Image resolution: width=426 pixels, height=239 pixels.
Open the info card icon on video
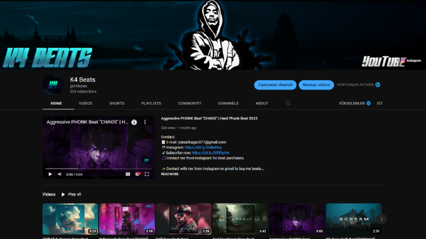tap(134, 122)
